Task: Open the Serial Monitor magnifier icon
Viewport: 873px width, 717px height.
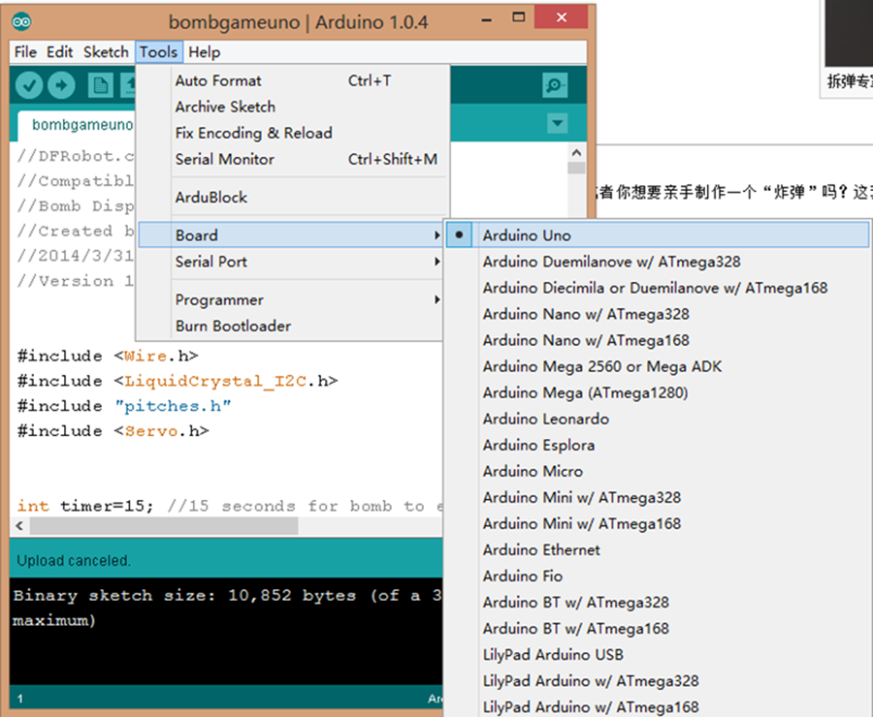Action: [x=555, y=85]
